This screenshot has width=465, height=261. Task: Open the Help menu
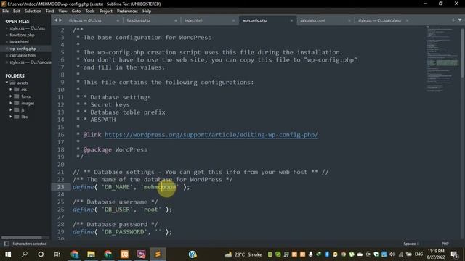tap(147, 12)
